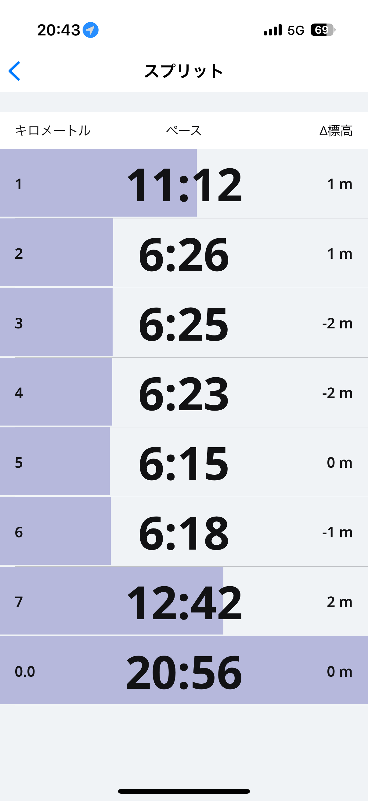This screenshot has width=368, height=801.
Task: Tap the purple pace bar for kilometer 5
Action: pos(62,463)
